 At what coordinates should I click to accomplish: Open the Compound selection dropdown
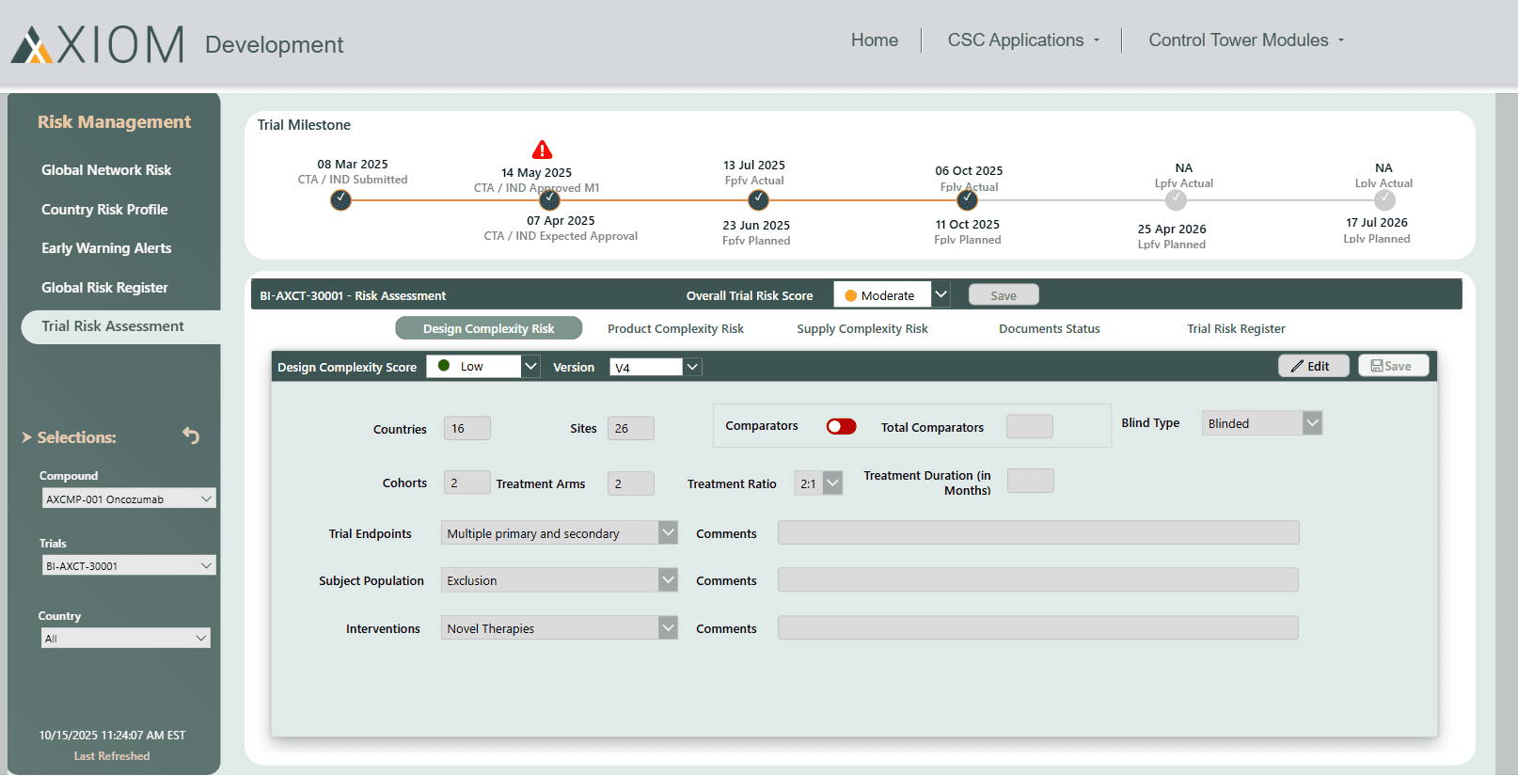point(129,499)
